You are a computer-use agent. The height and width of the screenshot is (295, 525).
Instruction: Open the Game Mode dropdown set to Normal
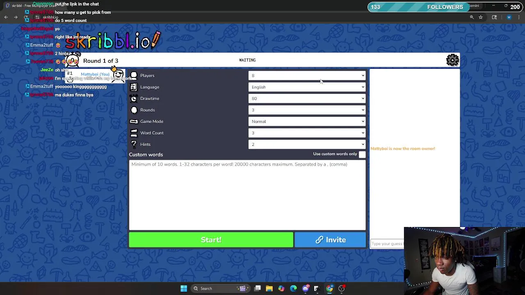[x=307, y=121]
